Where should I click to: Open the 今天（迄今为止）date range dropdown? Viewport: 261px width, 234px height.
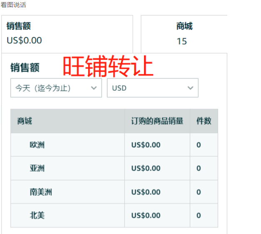click(x=56, y=88)
